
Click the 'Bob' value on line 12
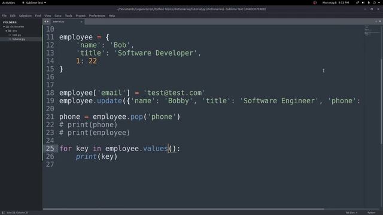click(x=120, y=45)
